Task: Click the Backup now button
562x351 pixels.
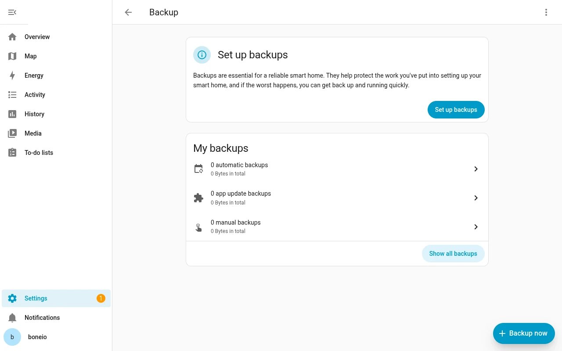Action: click(x=524, y=333)
